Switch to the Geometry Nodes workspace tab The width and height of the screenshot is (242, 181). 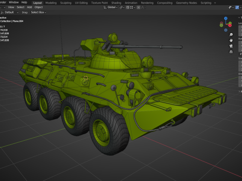pos(187,3)
